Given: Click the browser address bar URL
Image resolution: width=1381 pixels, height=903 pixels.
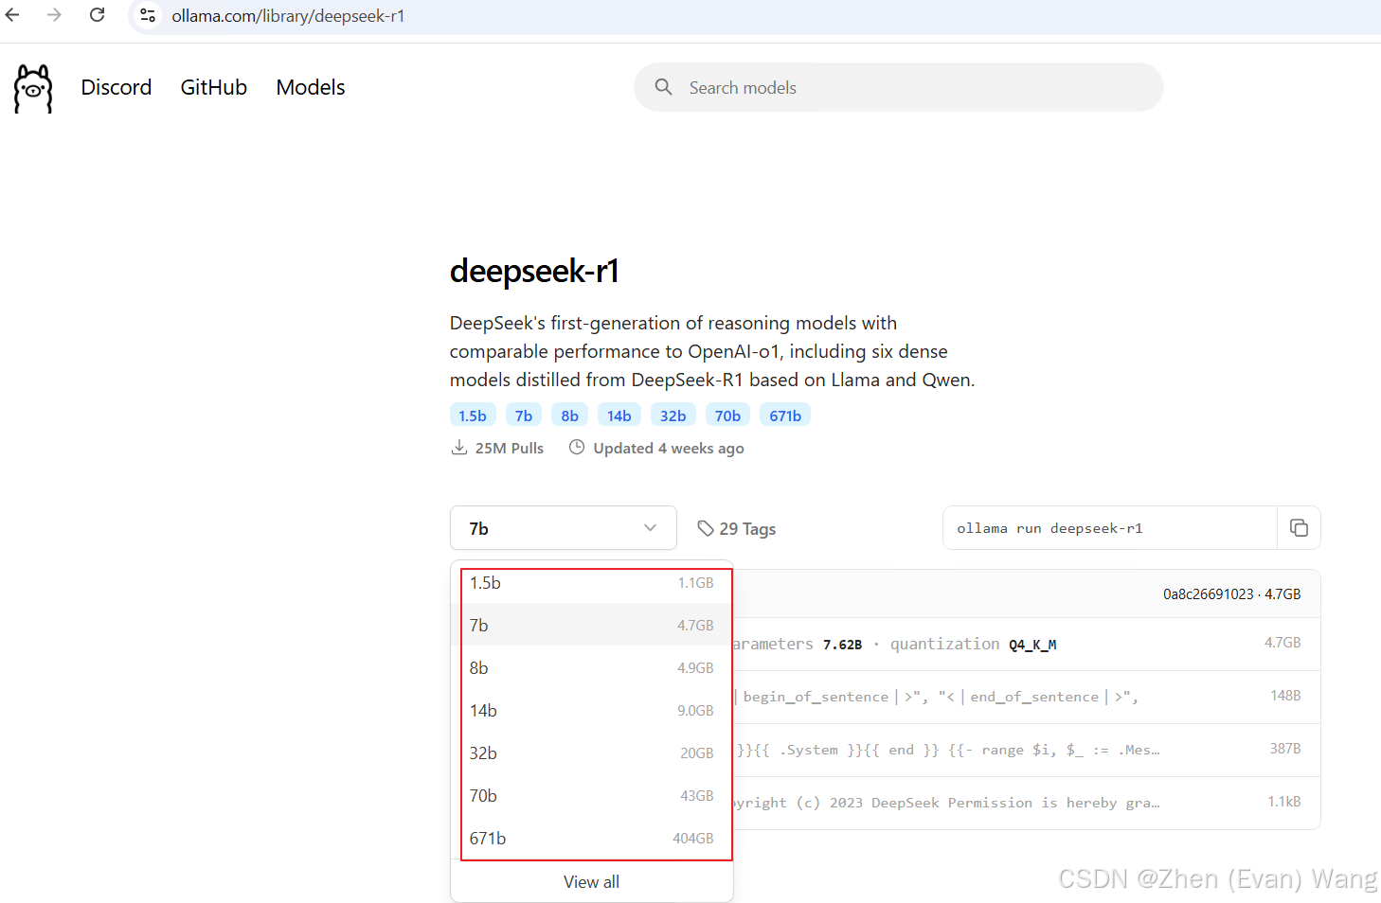Looking at the screenshot, I should pyautogui.click(x=288, y=16).
